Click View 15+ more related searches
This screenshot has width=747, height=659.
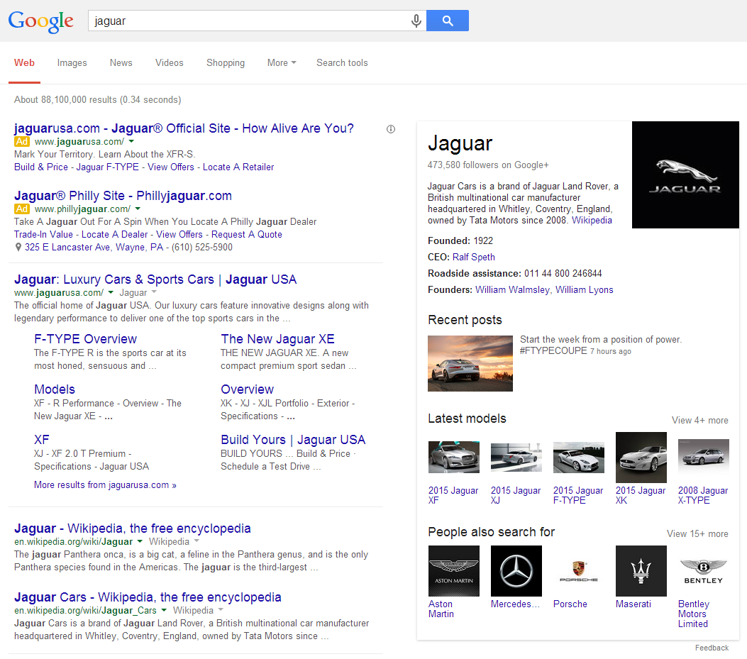[697, 533]
